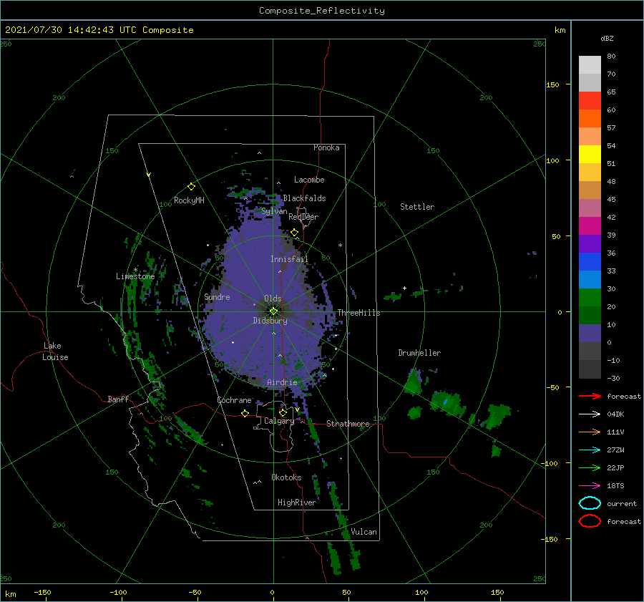
Task: Click the Calgary label
Action: click(279, 421)
